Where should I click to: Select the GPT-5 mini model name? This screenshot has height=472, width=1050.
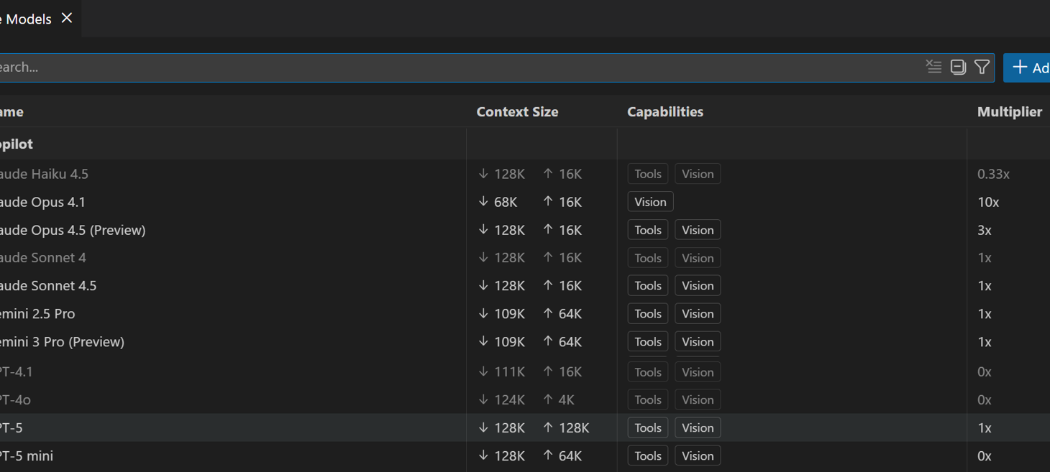[x=27, y=455]
